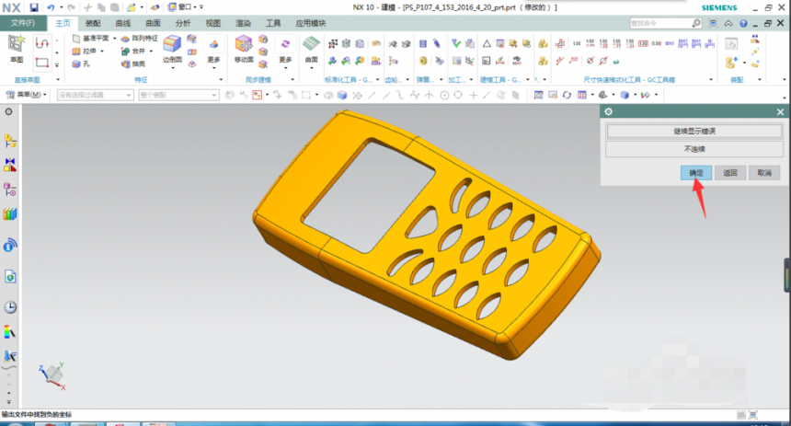Select the Edge Blend (边倒圆) tool

(x=172, y=49)
